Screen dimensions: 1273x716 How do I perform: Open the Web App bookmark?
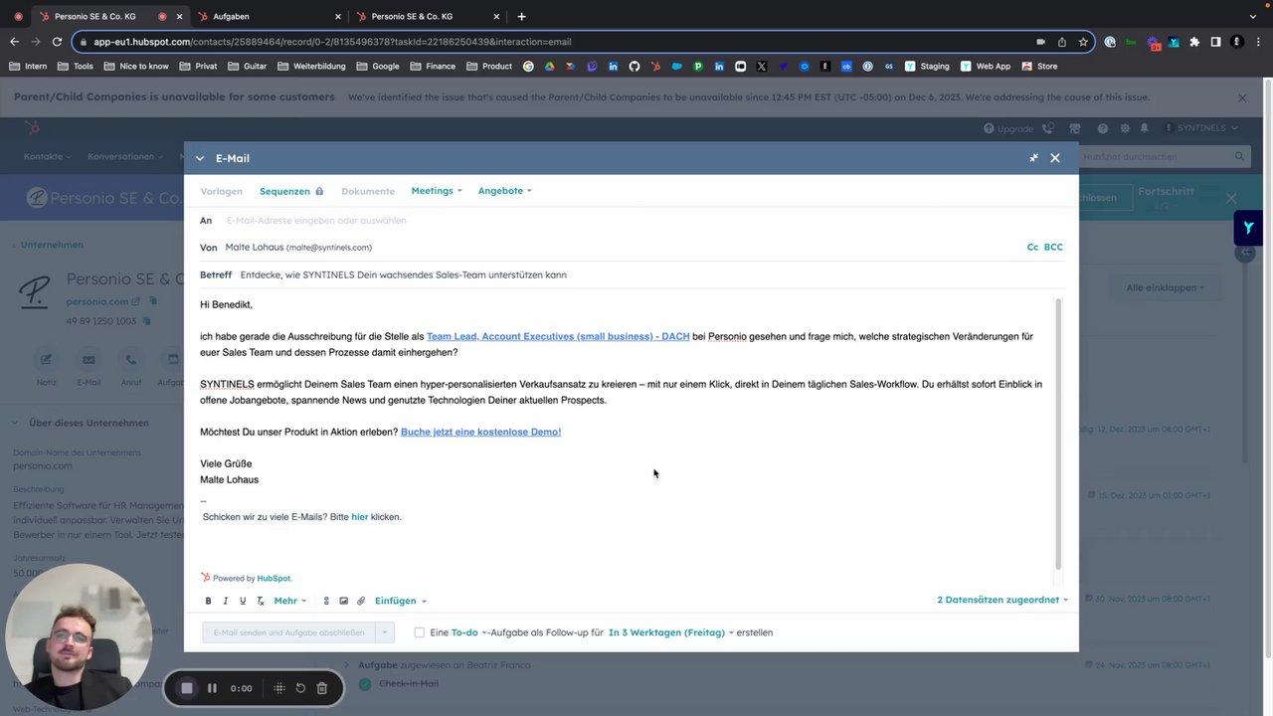coord(985,66)
